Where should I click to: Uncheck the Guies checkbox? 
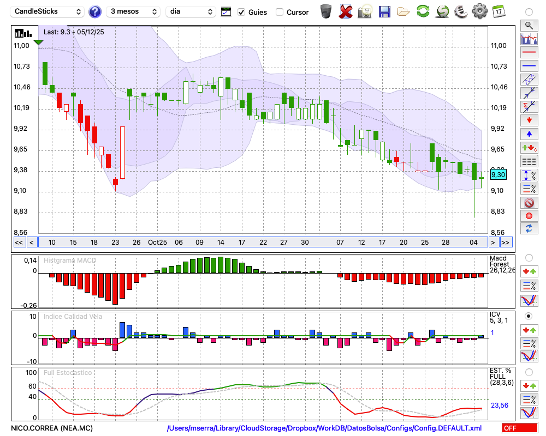241,12
